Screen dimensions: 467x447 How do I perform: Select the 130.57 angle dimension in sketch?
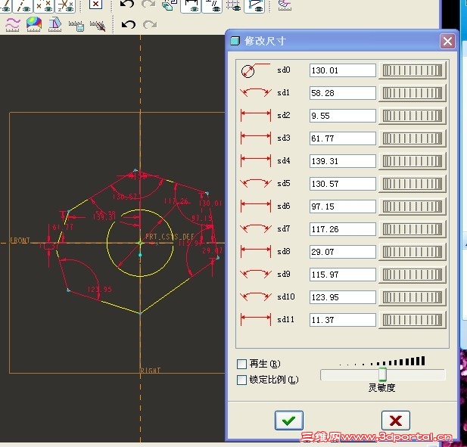pyautogui.click(x=124, y=197)
